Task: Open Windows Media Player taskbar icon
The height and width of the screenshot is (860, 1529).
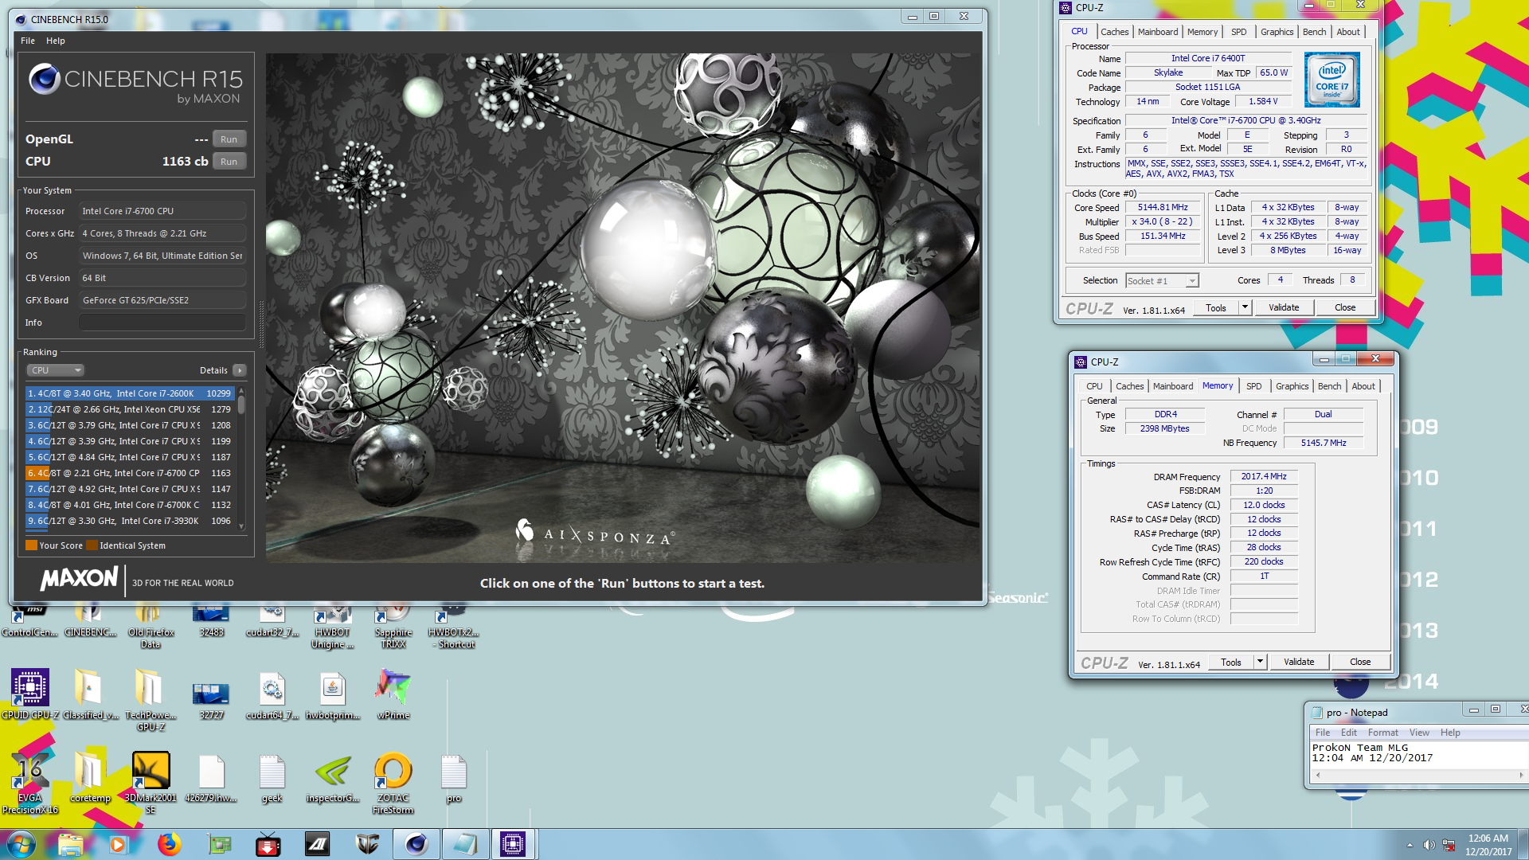Action: point(119,844)
